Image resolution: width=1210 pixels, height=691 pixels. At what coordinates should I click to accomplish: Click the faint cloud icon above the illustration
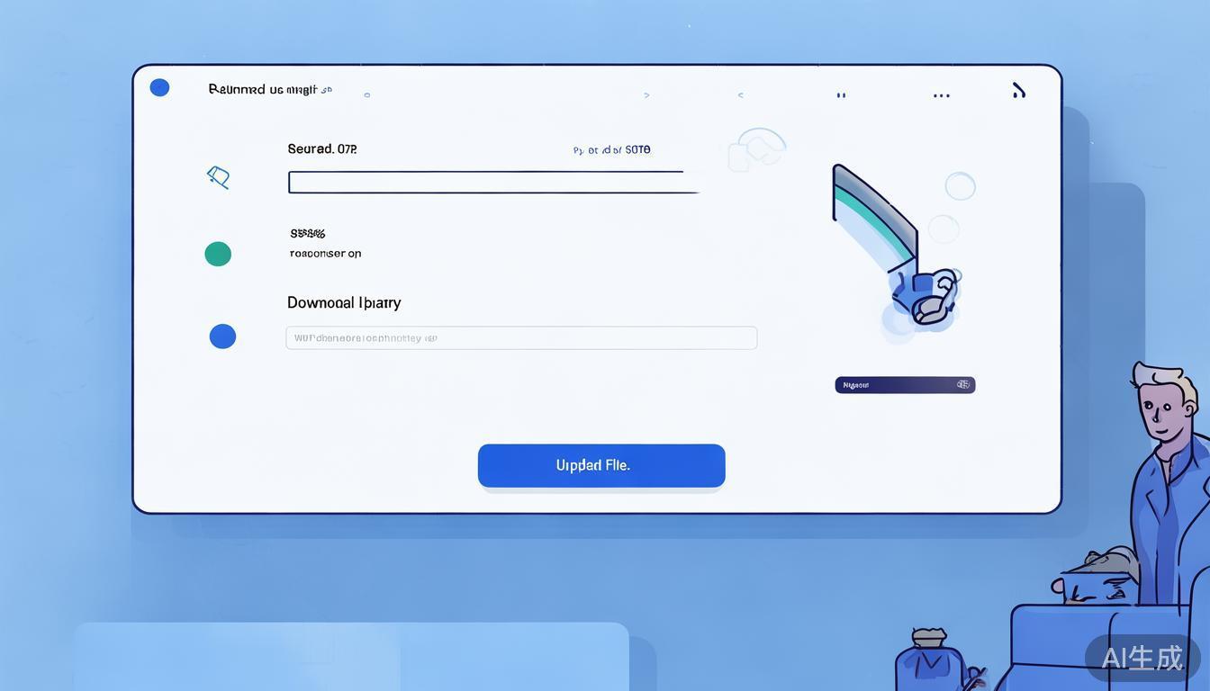pyautogui.click(x=756, y=149)
